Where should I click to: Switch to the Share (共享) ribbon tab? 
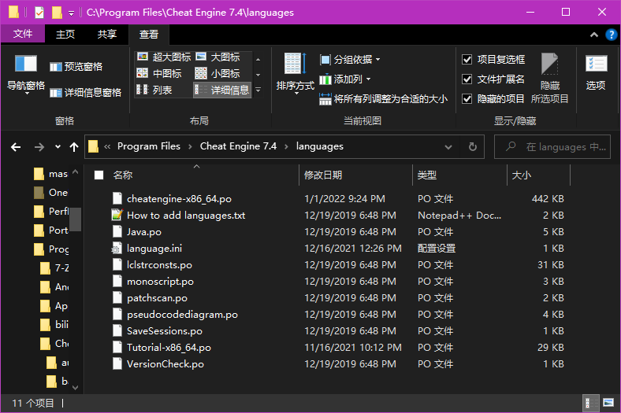[107, 34]
